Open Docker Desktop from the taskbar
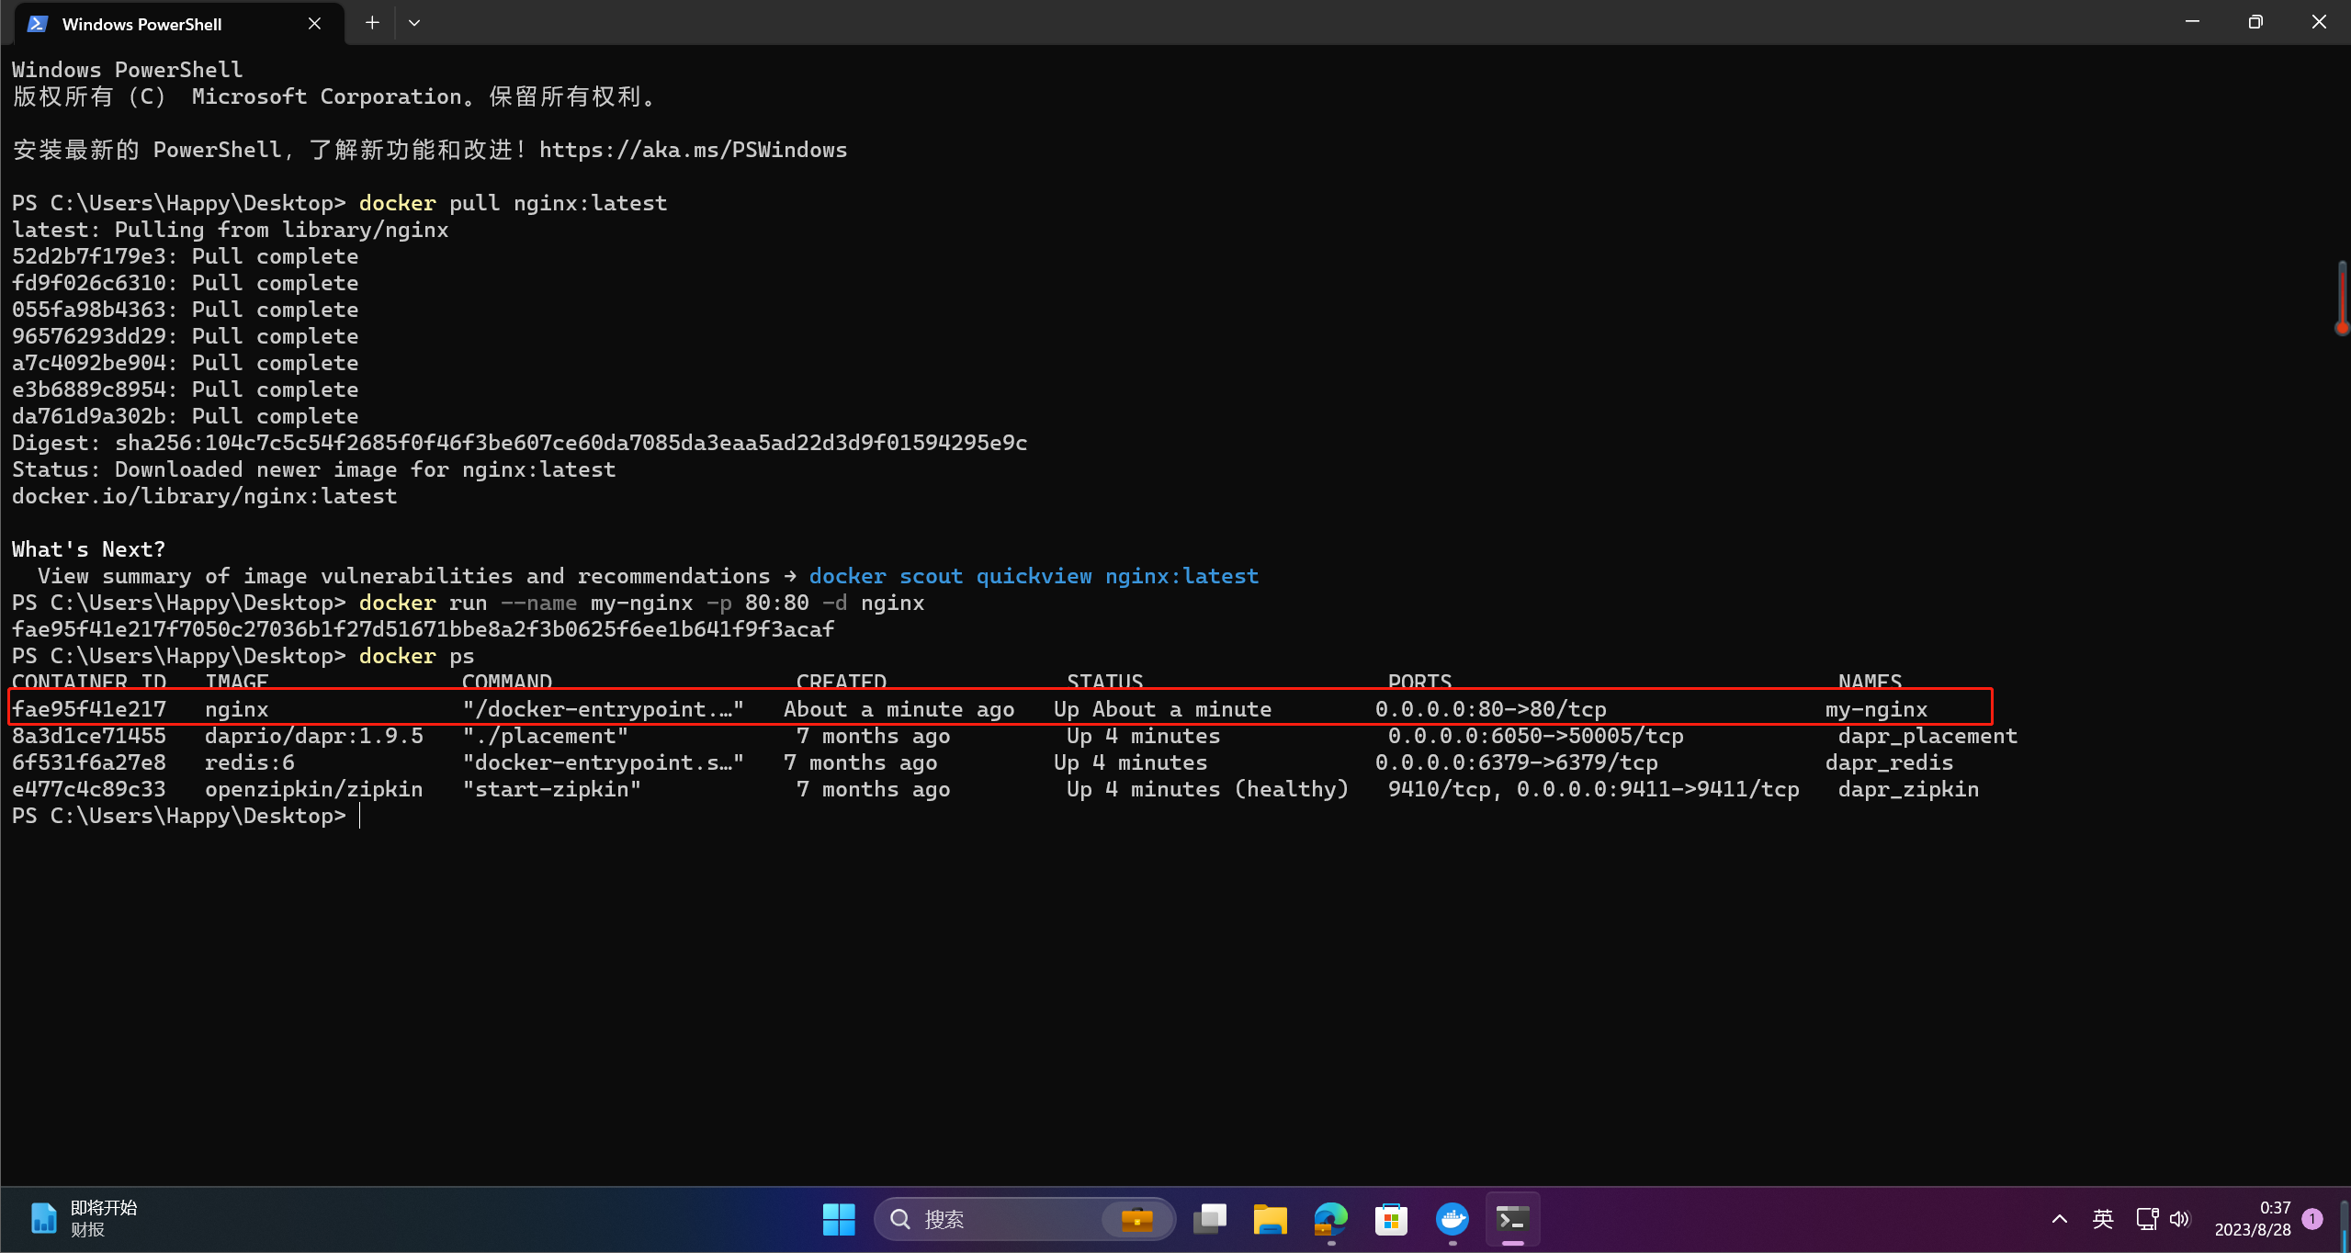Viewport: 2351px width, 1253px height. (x=1452, y=1219)
